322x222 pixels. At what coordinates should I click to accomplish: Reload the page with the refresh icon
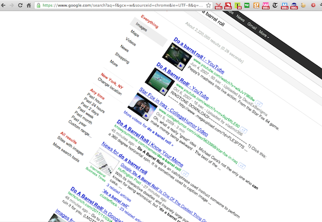click(20, 5)
